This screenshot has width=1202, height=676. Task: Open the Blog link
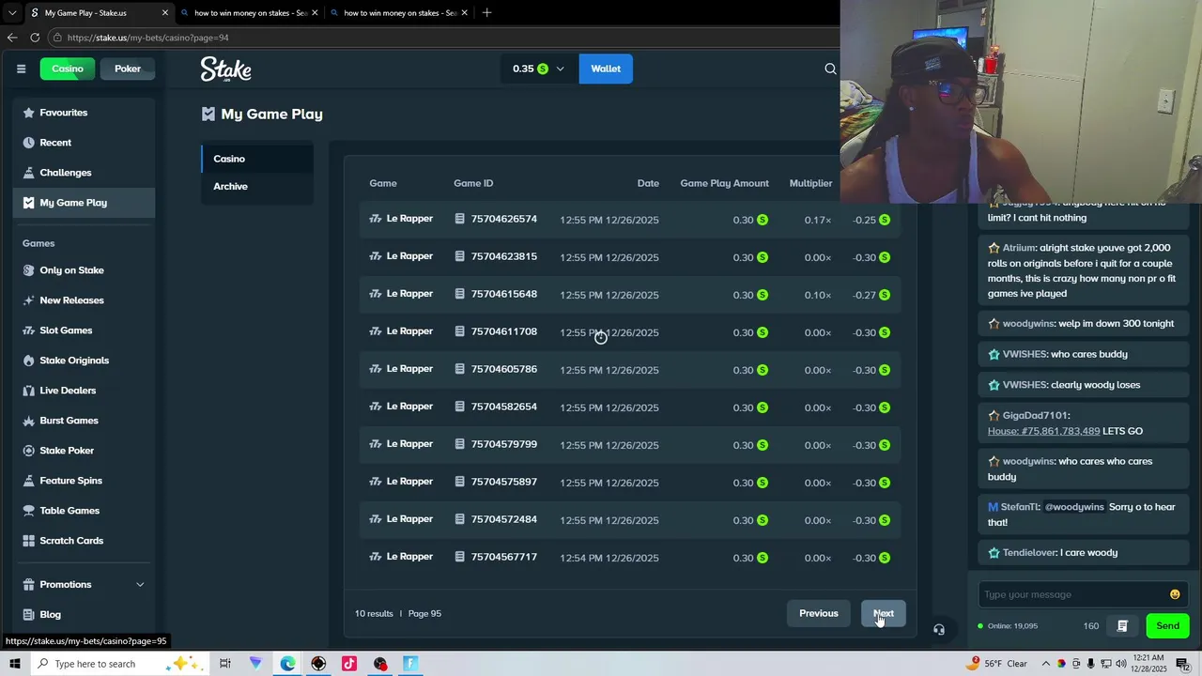85,614
